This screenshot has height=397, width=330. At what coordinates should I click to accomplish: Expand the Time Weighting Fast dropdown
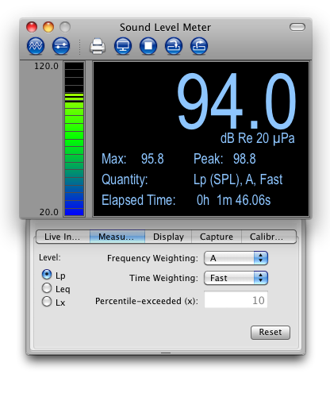click(236, 278)
